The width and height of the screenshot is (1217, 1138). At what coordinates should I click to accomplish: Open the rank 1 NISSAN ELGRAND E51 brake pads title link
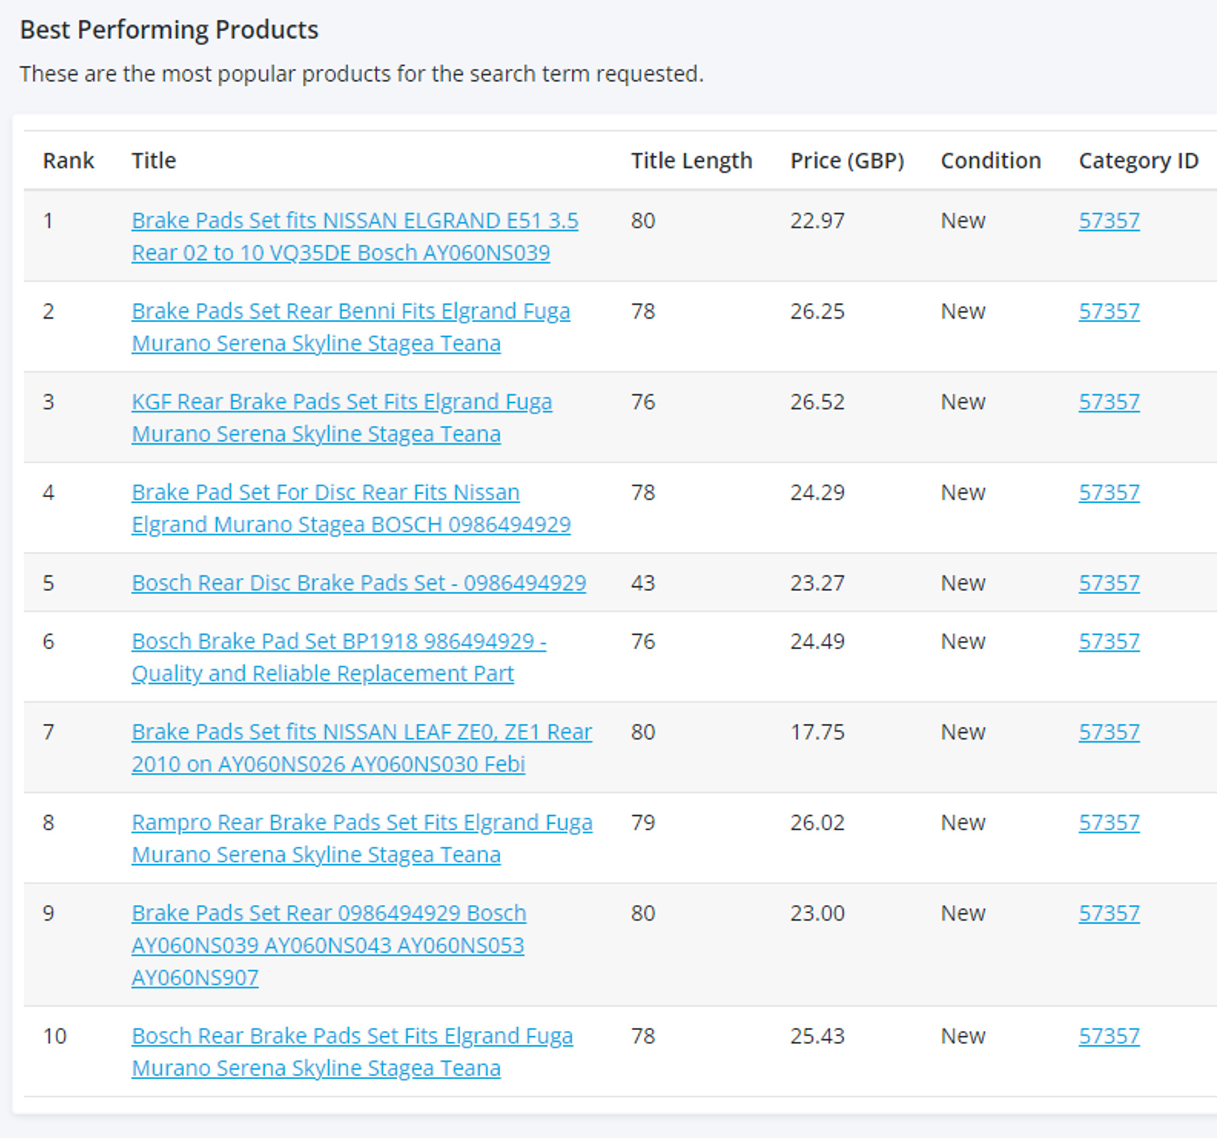click(x=355, y=236)
